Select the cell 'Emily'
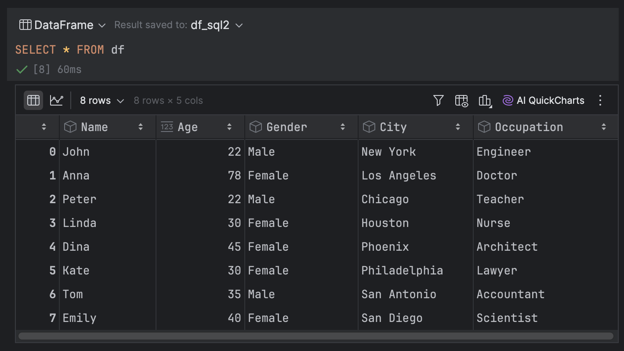This screenshot has width=624, height=351. coord(108,318)
